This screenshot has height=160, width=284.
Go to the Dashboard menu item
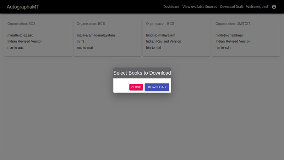tap(171, 7)
